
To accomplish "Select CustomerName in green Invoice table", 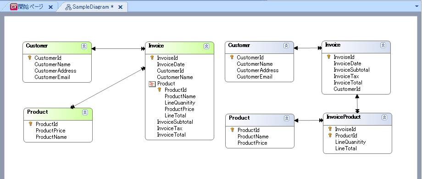I will [x=175, y=77].
